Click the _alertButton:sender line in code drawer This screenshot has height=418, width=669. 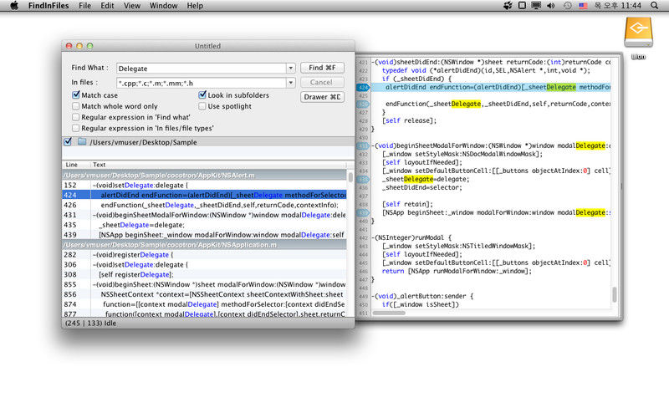tap(422, 296)
